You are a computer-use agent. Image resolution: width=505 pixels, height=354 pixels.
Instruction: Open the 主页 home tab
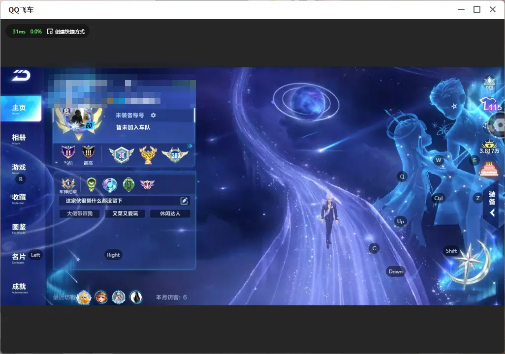[21, 109]
